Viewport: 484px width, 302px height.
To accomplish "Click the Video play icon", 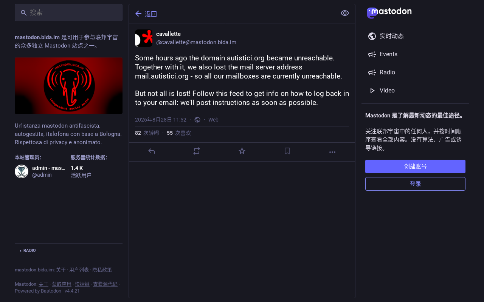I will [x=372, y=91].
